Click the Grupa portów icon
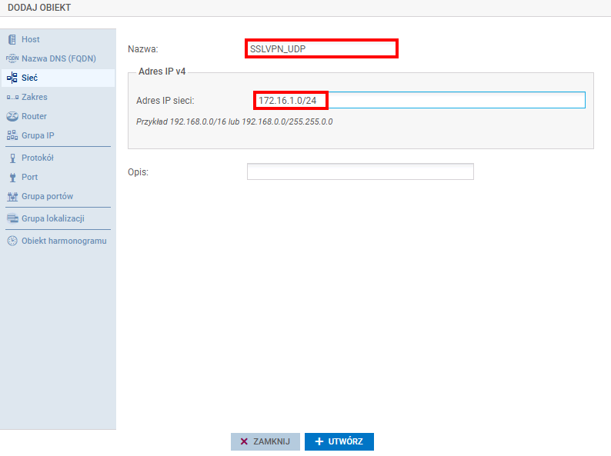 pos(12,196)
